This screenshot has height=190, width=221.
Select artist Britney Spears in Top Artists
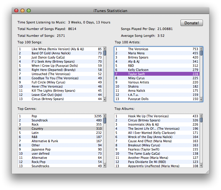click(157, 57)
